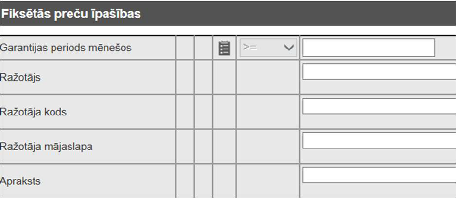Screen dimensions: 456x198
Task: Click the Fiksētās preču īpašības header
Action: (71, 14)
